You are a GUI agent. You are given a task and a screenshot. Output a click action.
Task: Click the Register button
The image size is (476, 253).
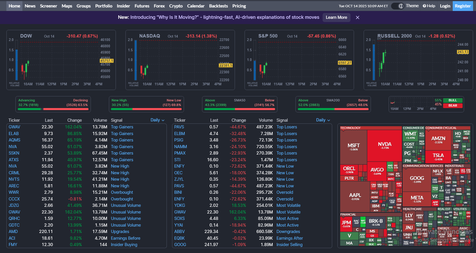coord(463,6)
